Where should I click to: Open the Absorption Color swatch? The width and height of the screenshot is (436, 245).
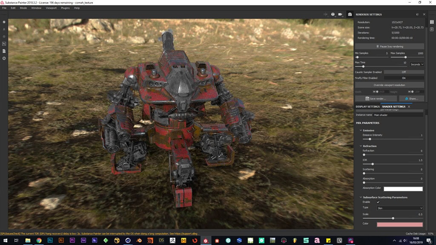coord(403,189)
